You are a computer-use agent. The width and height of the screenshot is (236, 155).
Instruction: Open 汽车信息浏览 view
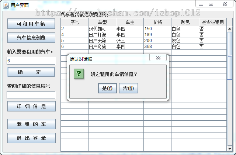(31, 38)
